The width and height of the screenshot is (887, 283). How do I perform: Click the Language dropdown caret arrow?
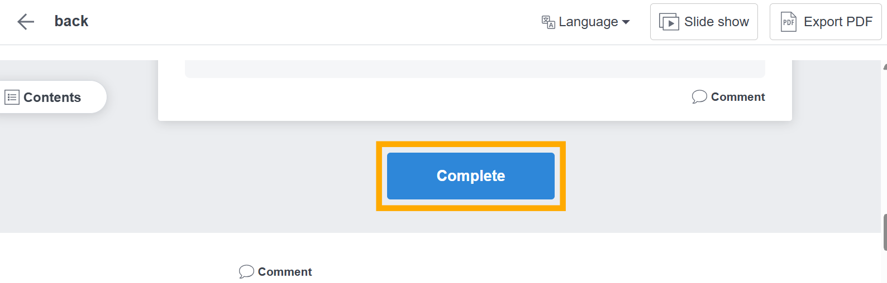point(626,22)
